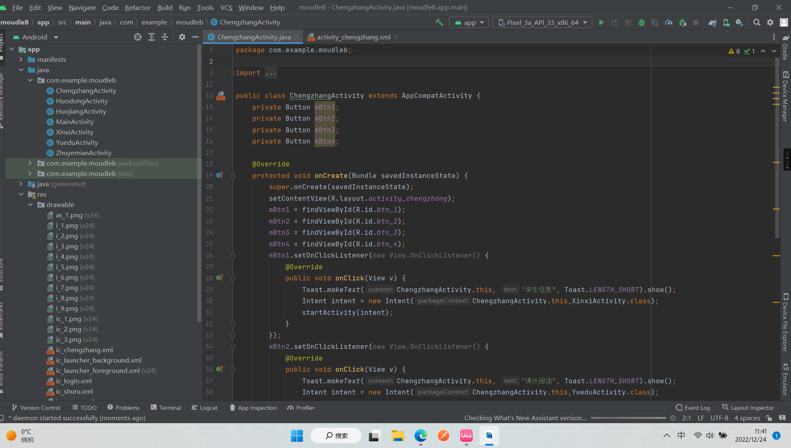Expand java (generated) folder
The height and width of the screenshot is (448, 791).
coord(21,184)
